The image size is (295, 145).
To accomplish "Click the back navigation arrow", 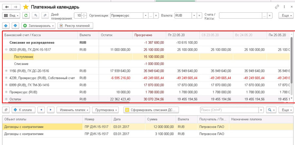I will [7, 7].
